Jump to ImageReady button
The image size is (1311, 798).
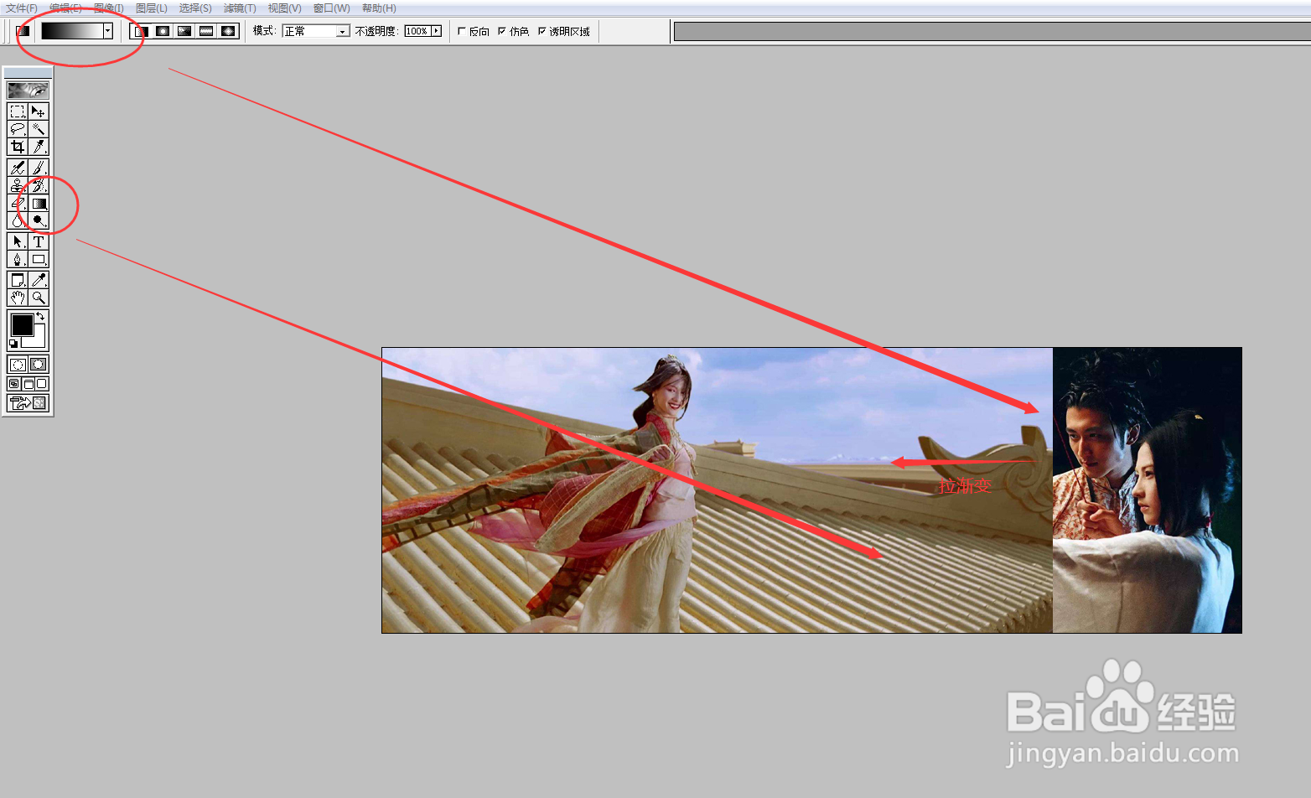click(x=28, y=403)
